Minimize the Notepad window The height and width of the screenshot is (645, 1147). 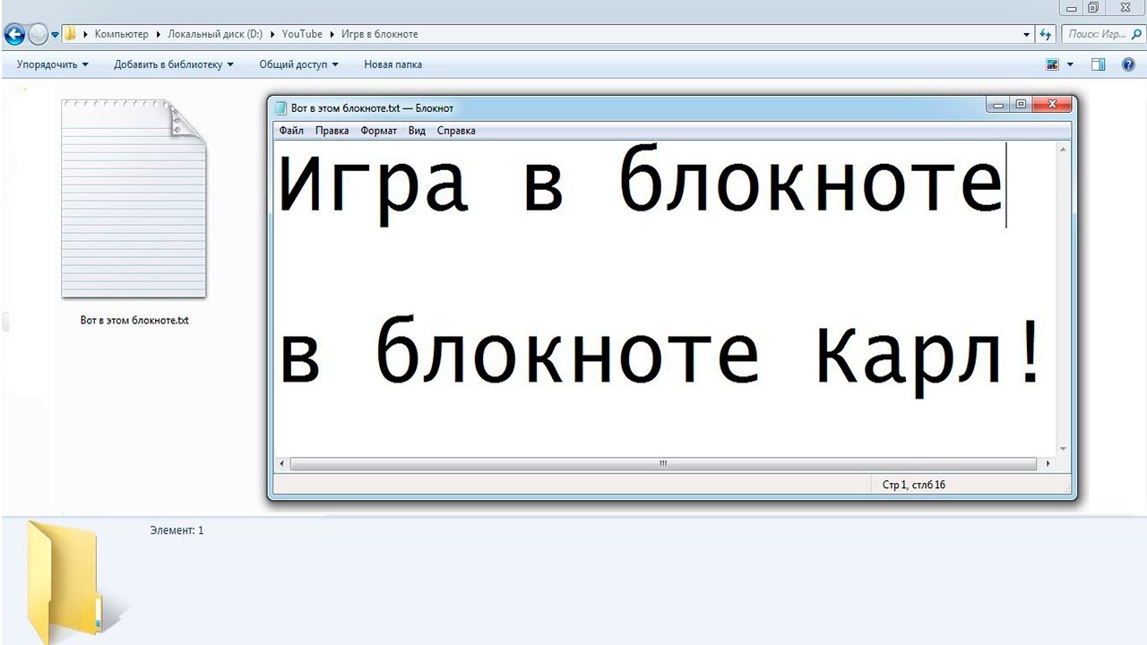pyautogui.click(x=999, y=106)
